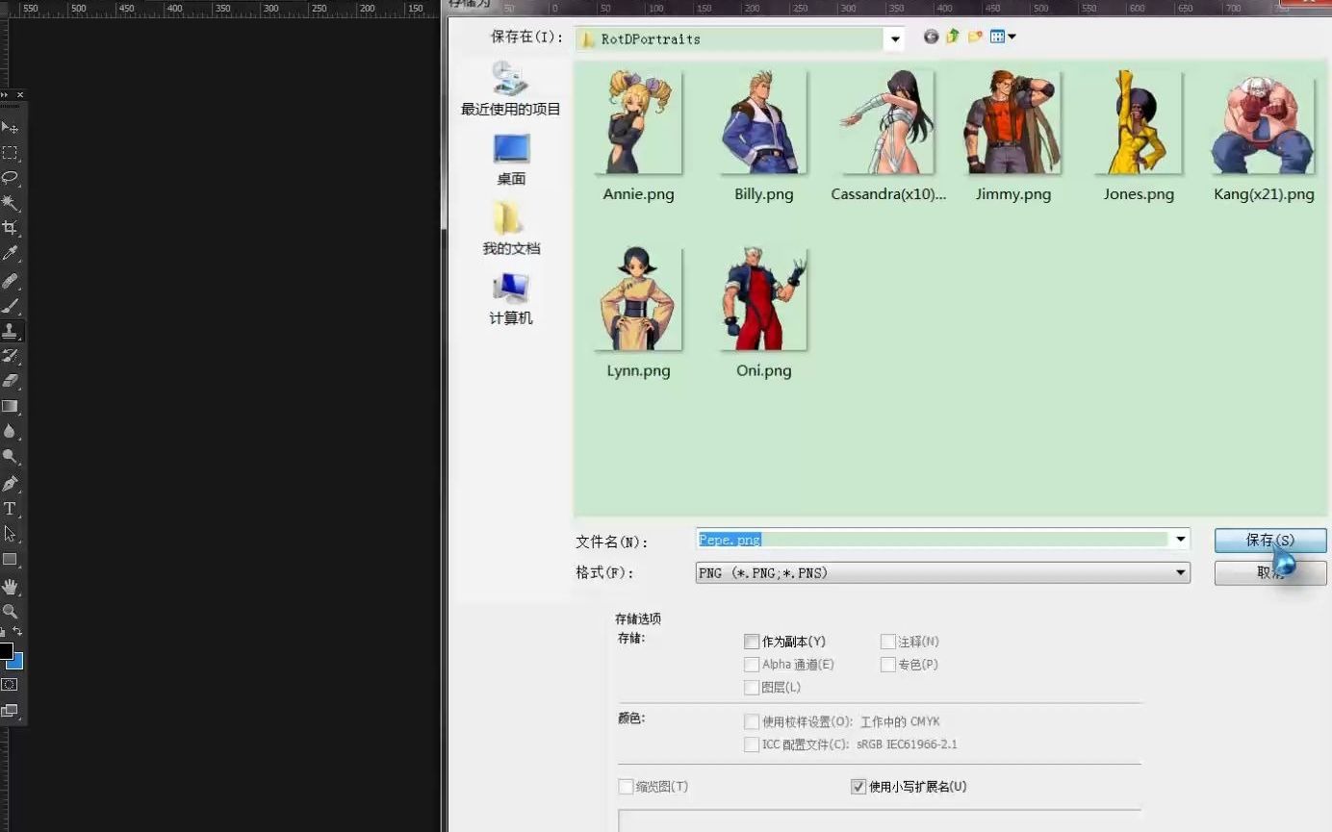
Task: Toggle 注释(N) checkbox
Action: (x=888, y=642)
